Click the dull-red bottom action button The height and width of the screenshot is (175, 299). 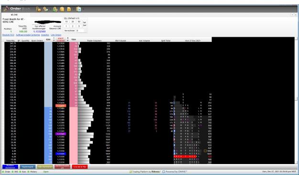point(62,167)
